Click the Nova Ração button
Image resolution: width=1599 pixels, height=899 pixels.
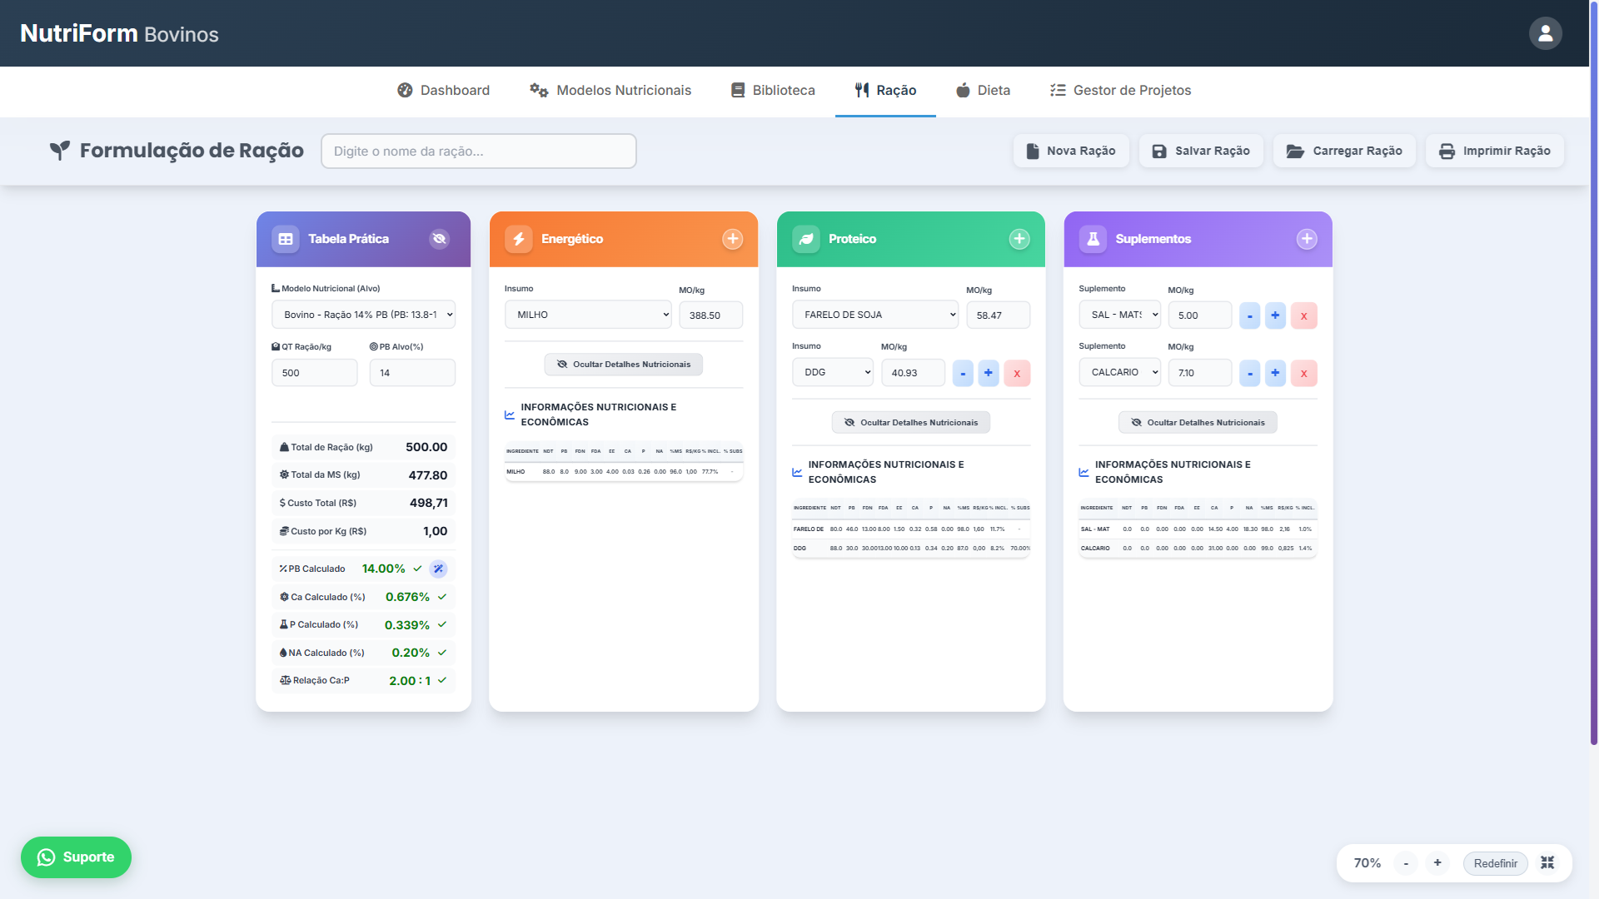pos(1071,151)
